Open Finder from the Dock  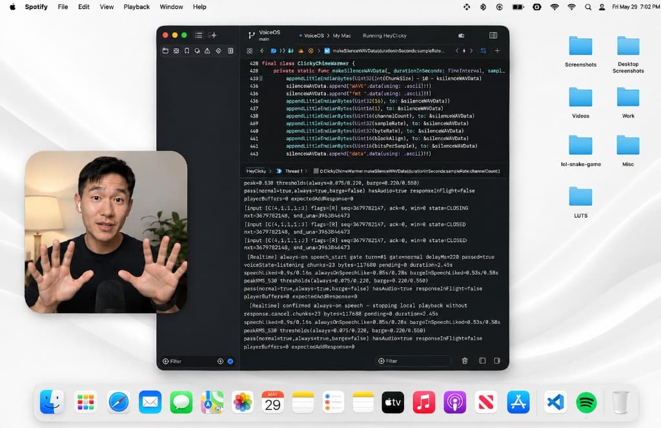click(52, 402)
